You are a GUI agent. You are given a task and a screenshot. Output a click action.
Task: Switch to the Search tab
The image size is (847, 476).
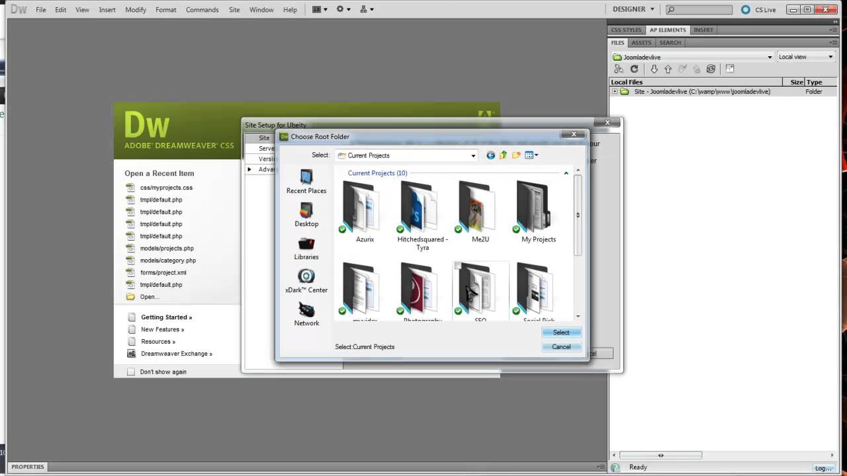point(670,42)
